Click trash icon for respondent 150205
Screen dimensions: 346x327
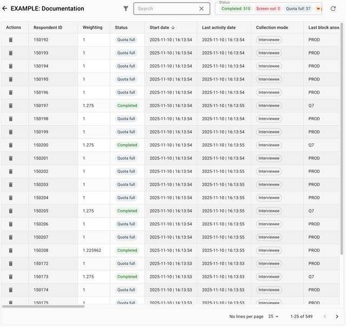10,211
